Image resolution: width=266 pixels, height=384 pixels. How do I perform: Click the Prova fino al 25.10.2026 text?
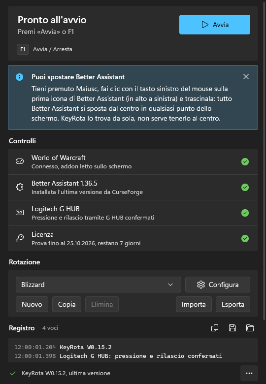click(86, 243)
